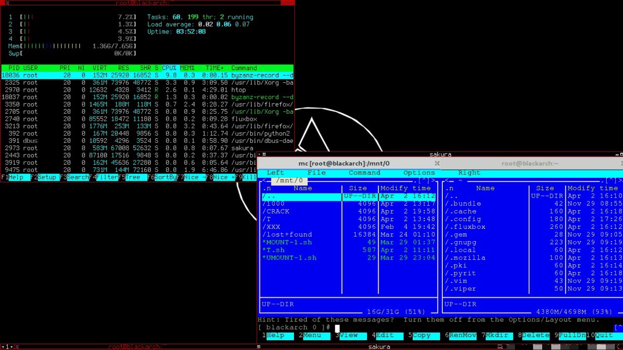
Task: Select /.bundle directory in right panel
Action: tap(533, 204)
